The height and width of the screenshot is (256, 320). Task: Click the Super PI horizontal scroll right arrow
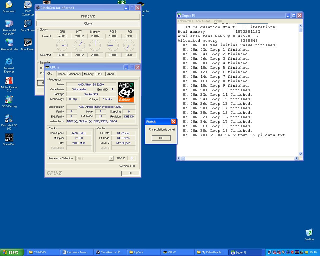pos(296,158)
